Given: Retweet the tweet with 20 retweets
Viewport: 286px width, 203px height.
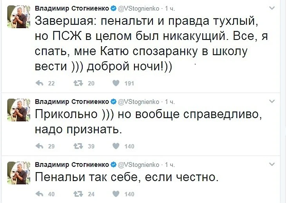Looking at the screenshot, I should pos(77,83).
